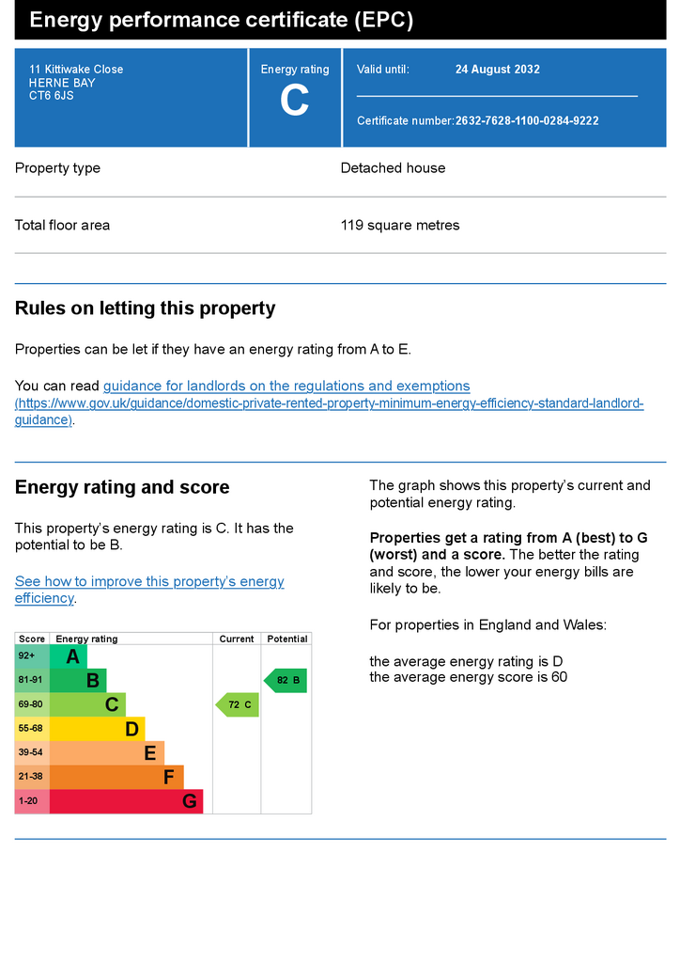
Task: Click the current 72 C rating arrow
Action: point(238,704)
